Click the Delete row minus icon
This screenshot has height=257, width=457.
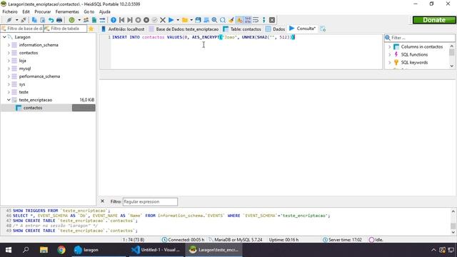pyautogui.click(x=146, y=20)
